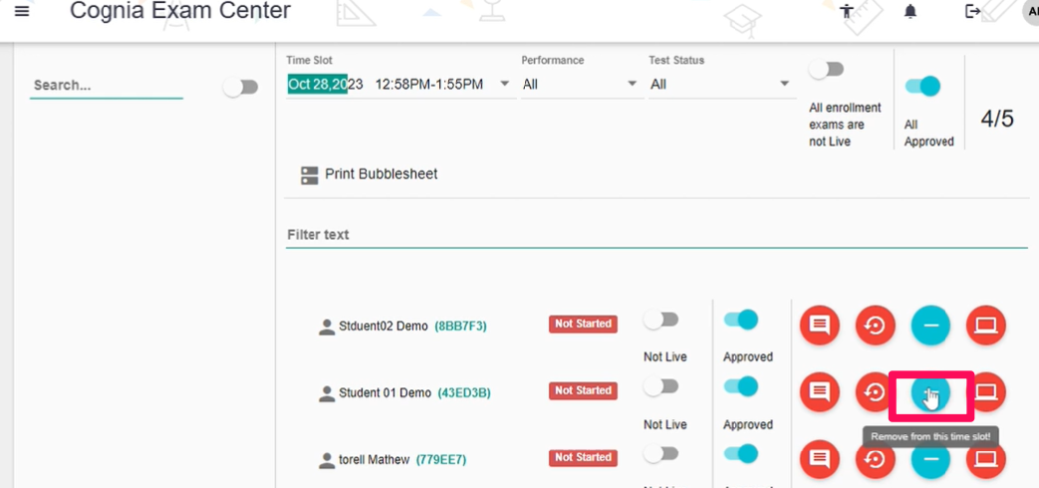Open the Time Slot dropdown
Viewport: 1039px width, 488px height.
point(400,84)
